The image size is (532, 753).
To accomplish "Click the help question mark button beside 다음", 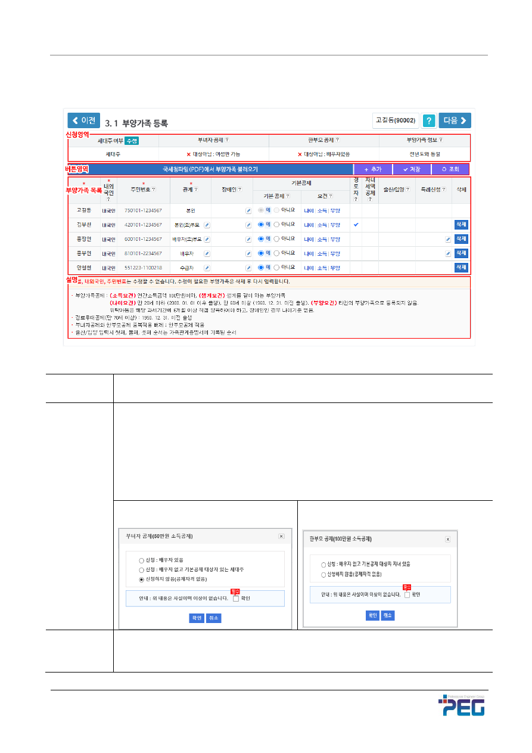I will (428, 120).
